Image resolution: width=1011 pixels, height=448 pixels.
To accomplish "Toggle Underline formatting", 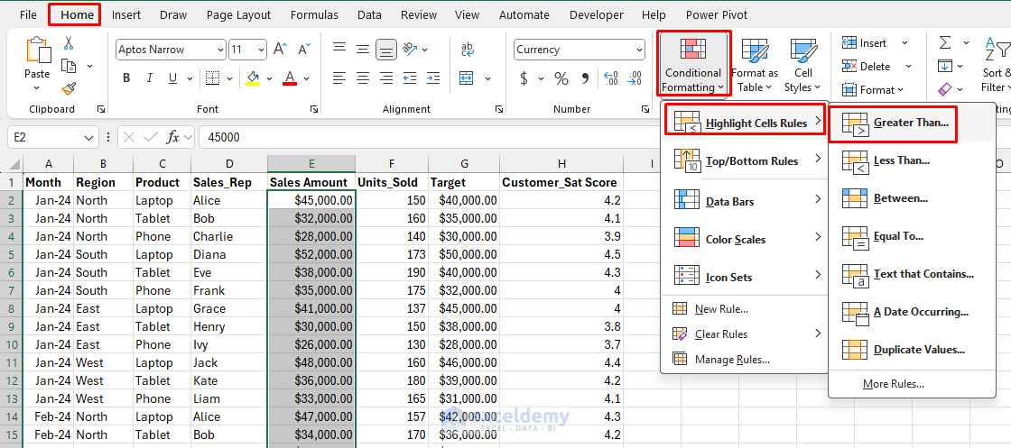I will coord(172,78).
